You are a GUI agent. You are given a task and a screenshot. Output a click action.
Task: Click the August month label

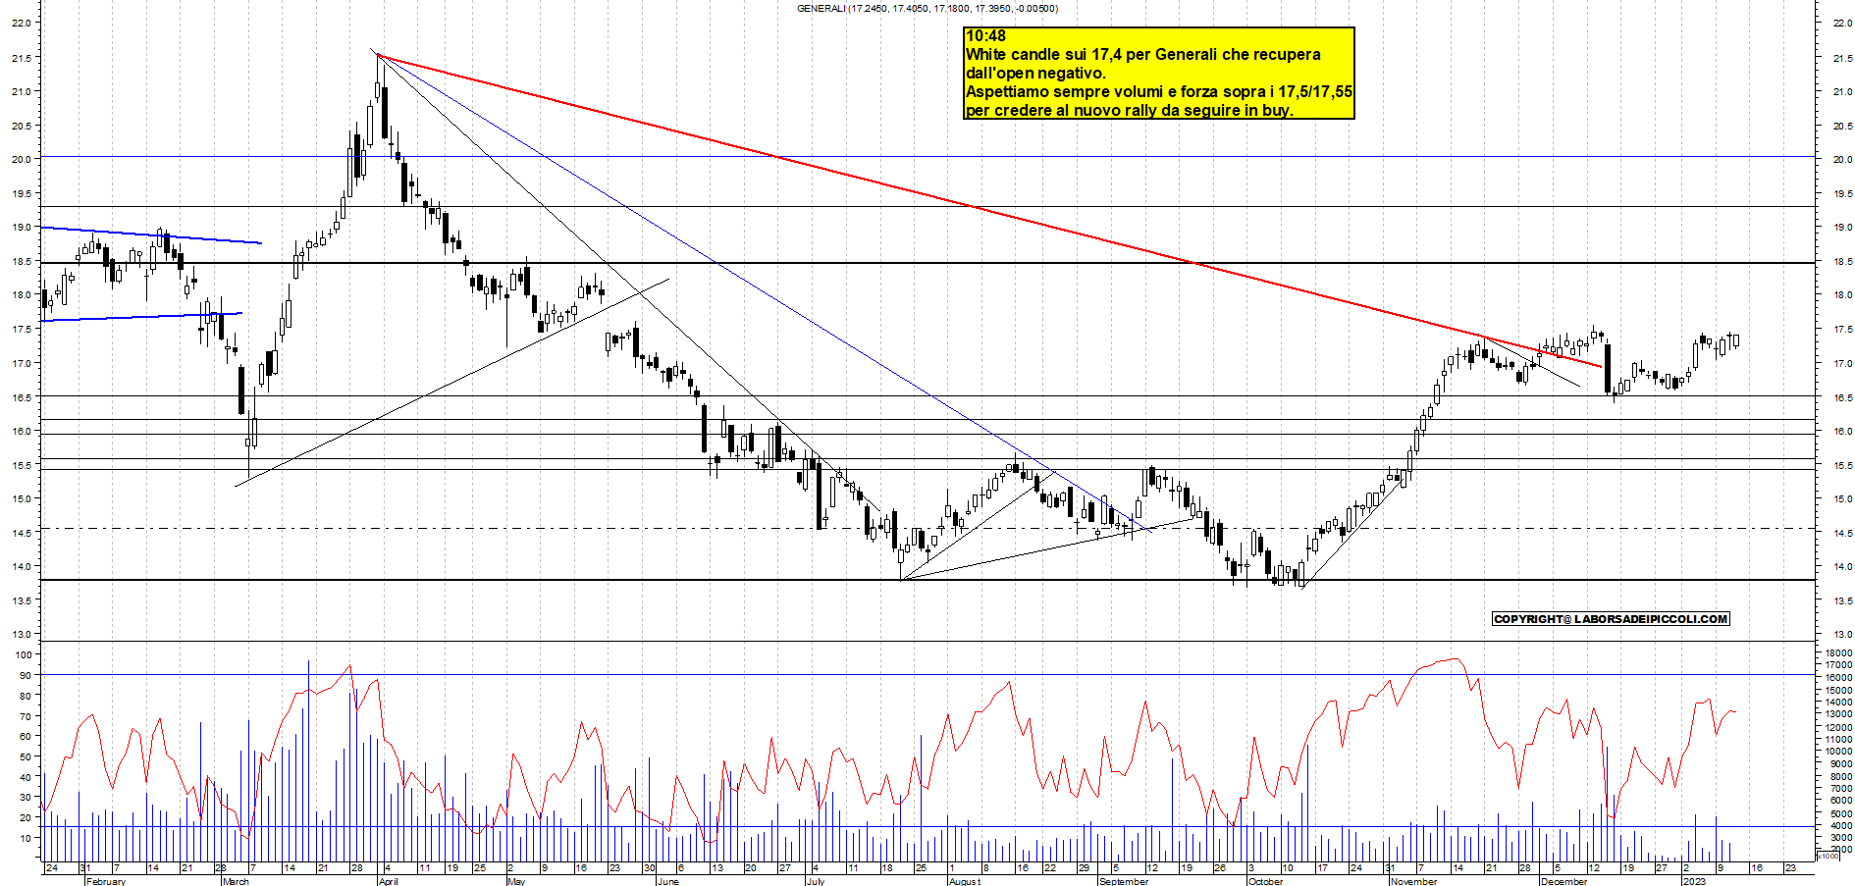[x=965, y=881]
